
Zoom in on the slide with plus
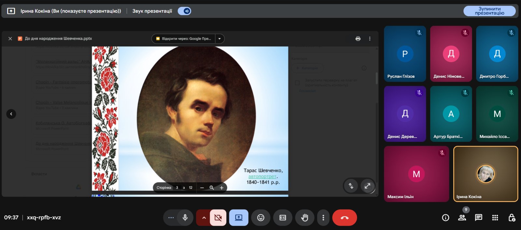(x=221, y=188)
